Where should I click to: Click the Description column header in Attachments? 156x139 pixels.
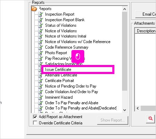146,31
